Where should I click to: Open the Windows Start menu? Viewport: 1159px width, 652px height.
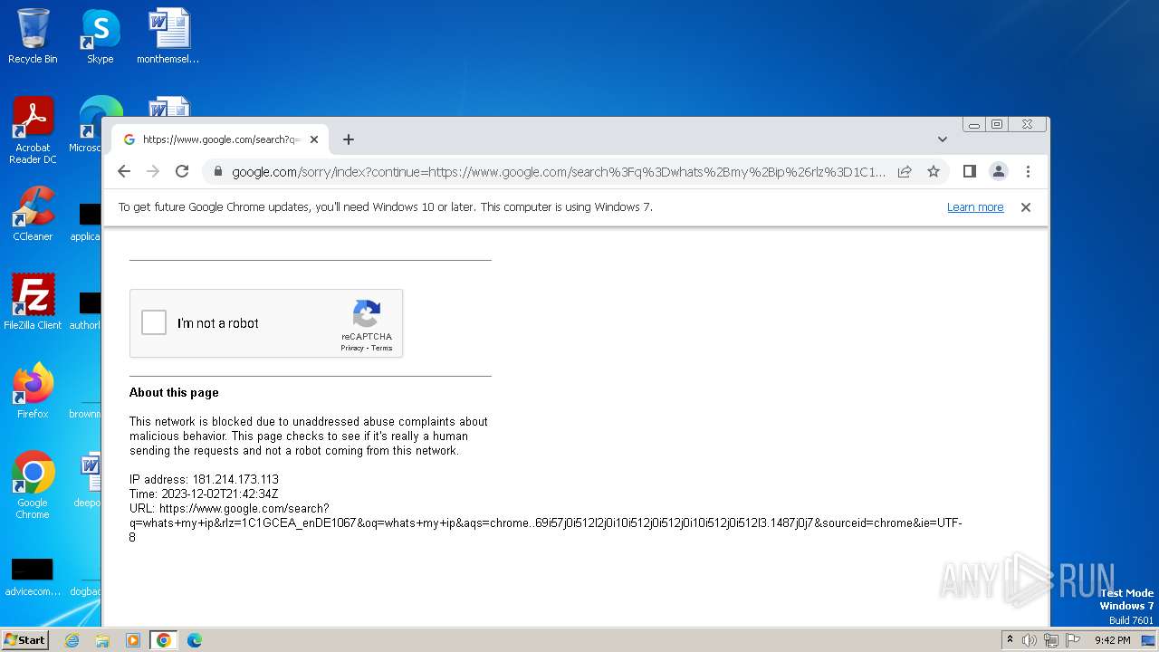pos(24,640)
